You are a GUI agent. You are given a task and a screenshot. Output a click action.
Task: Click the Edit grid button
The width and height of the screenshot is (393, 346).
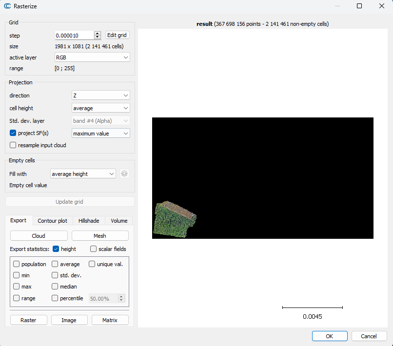(x=117, y=35)
